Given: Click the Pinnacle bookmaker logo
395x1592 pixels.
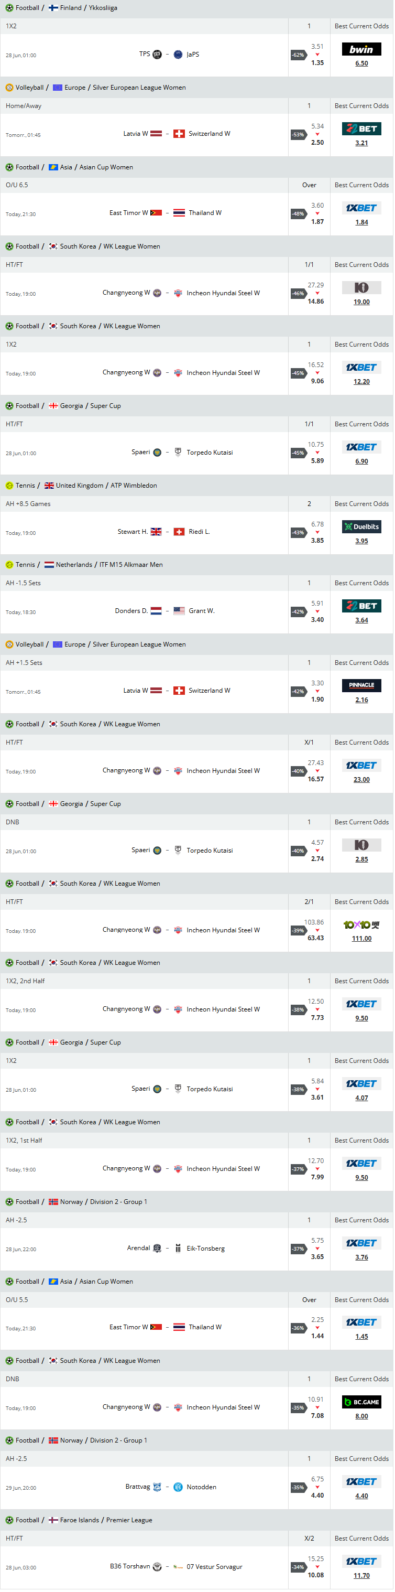Looking at the screenshot, I should click(x=361, y=685).
